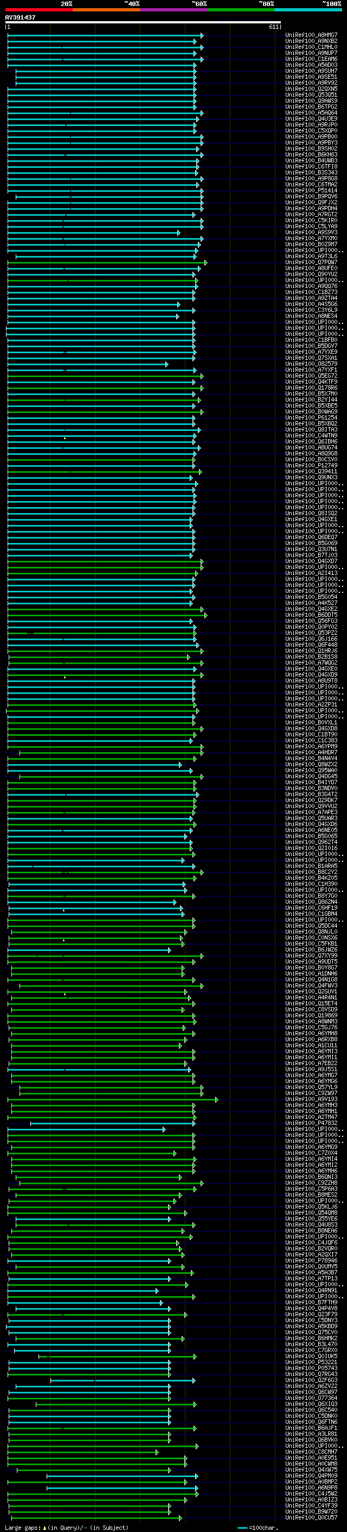
Task: Click hit UniRef100_Q7XY99
Action: coord(311,956)
